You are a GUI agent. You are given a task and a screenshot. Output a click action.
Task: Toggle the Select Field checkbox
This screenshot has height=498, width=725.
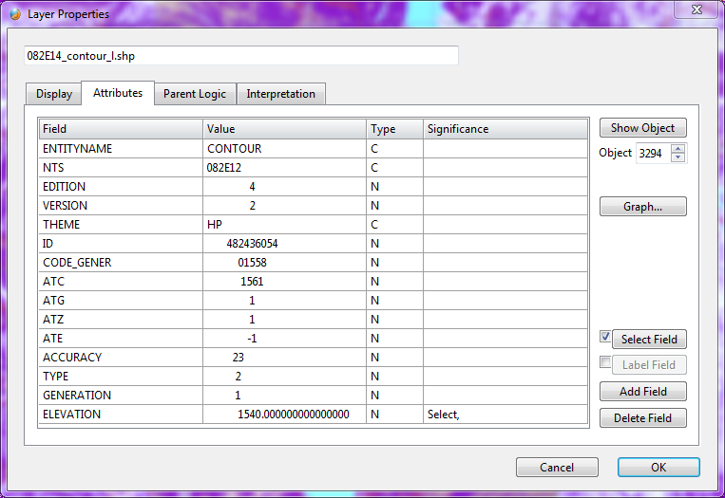click(605, 337)
